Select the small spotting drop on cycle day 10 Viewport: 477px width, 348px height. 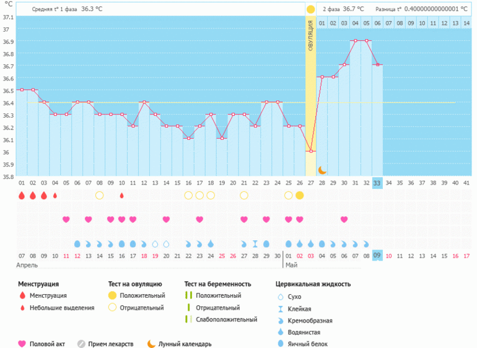[x=121, y=195]
